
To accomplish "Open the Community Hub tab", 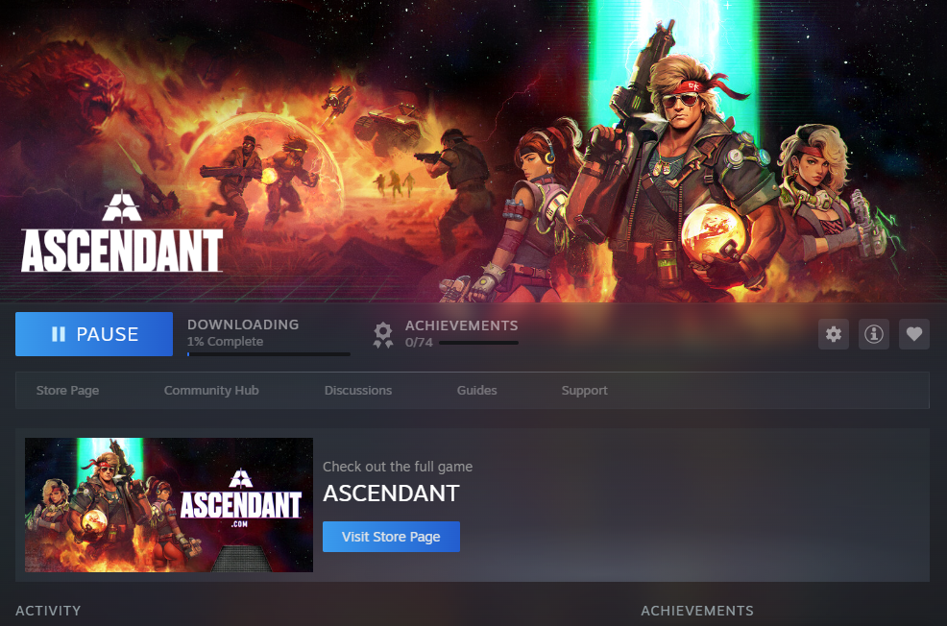I will [211, 391].
